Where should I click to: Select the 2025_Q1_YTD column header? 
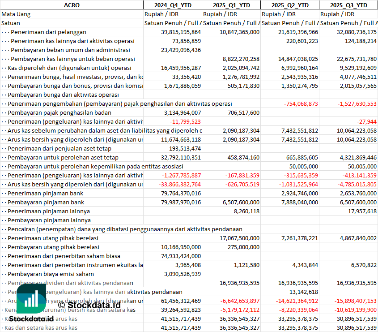click(231, 5)
